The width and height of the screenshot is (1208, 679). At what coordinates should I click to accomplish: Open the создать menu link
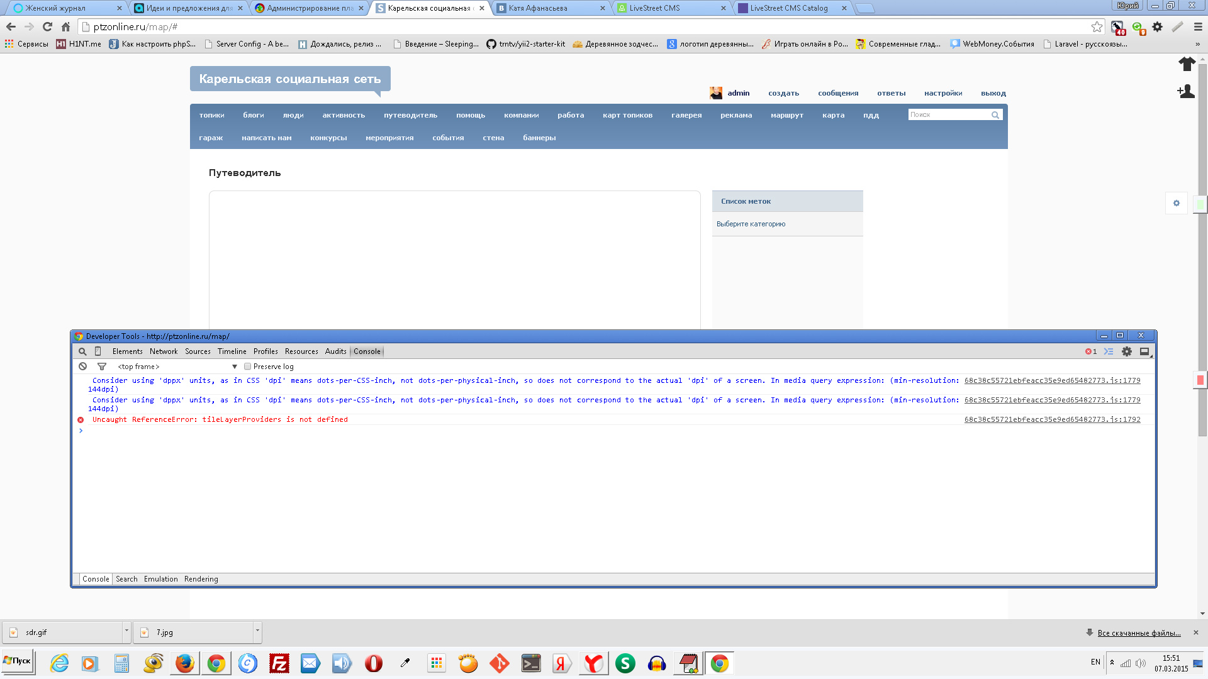click(783, 93)
